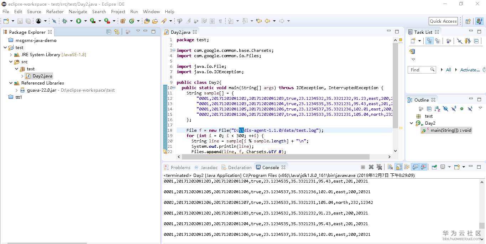
Task: Click the Quick Access box
Action: point(443,21)
